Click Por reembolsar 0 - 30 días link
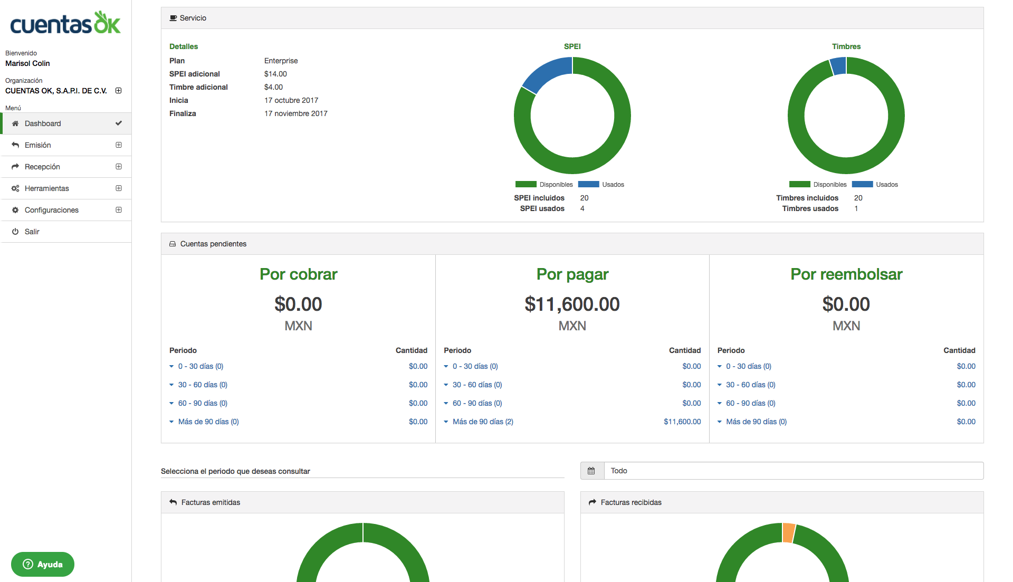Image resolution: width=1013 pixels, height=582 pixels. pos(749,366)
